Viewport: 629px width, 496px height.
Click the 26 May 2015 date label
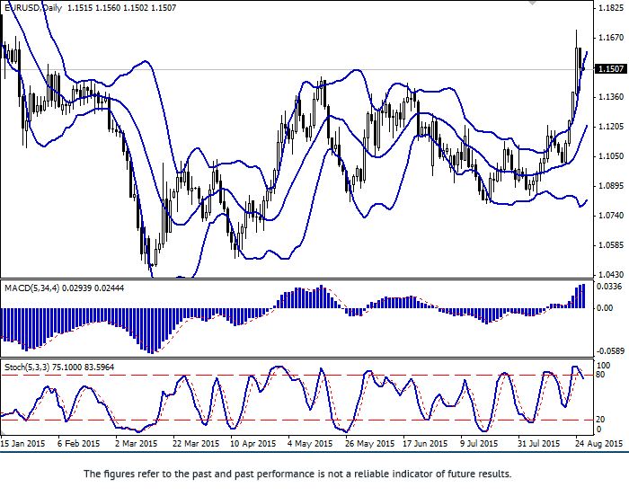369,444
